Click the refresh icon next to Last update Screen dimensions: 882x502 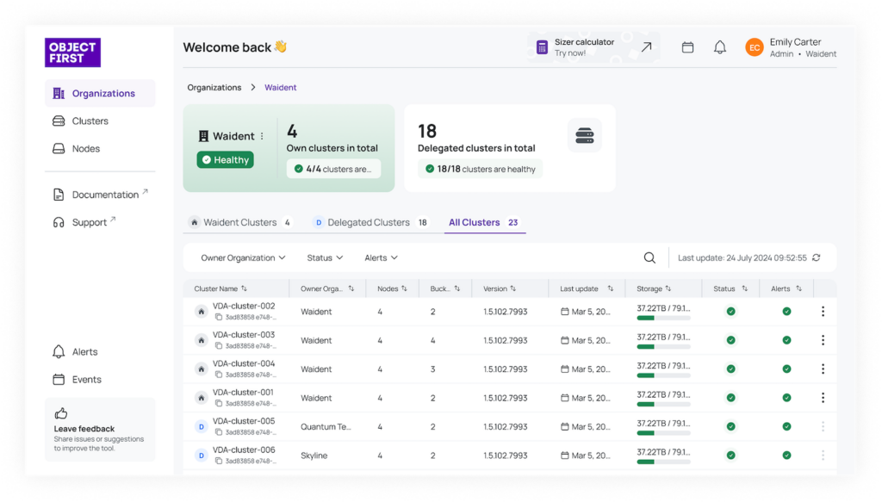[x=817, y=257]
